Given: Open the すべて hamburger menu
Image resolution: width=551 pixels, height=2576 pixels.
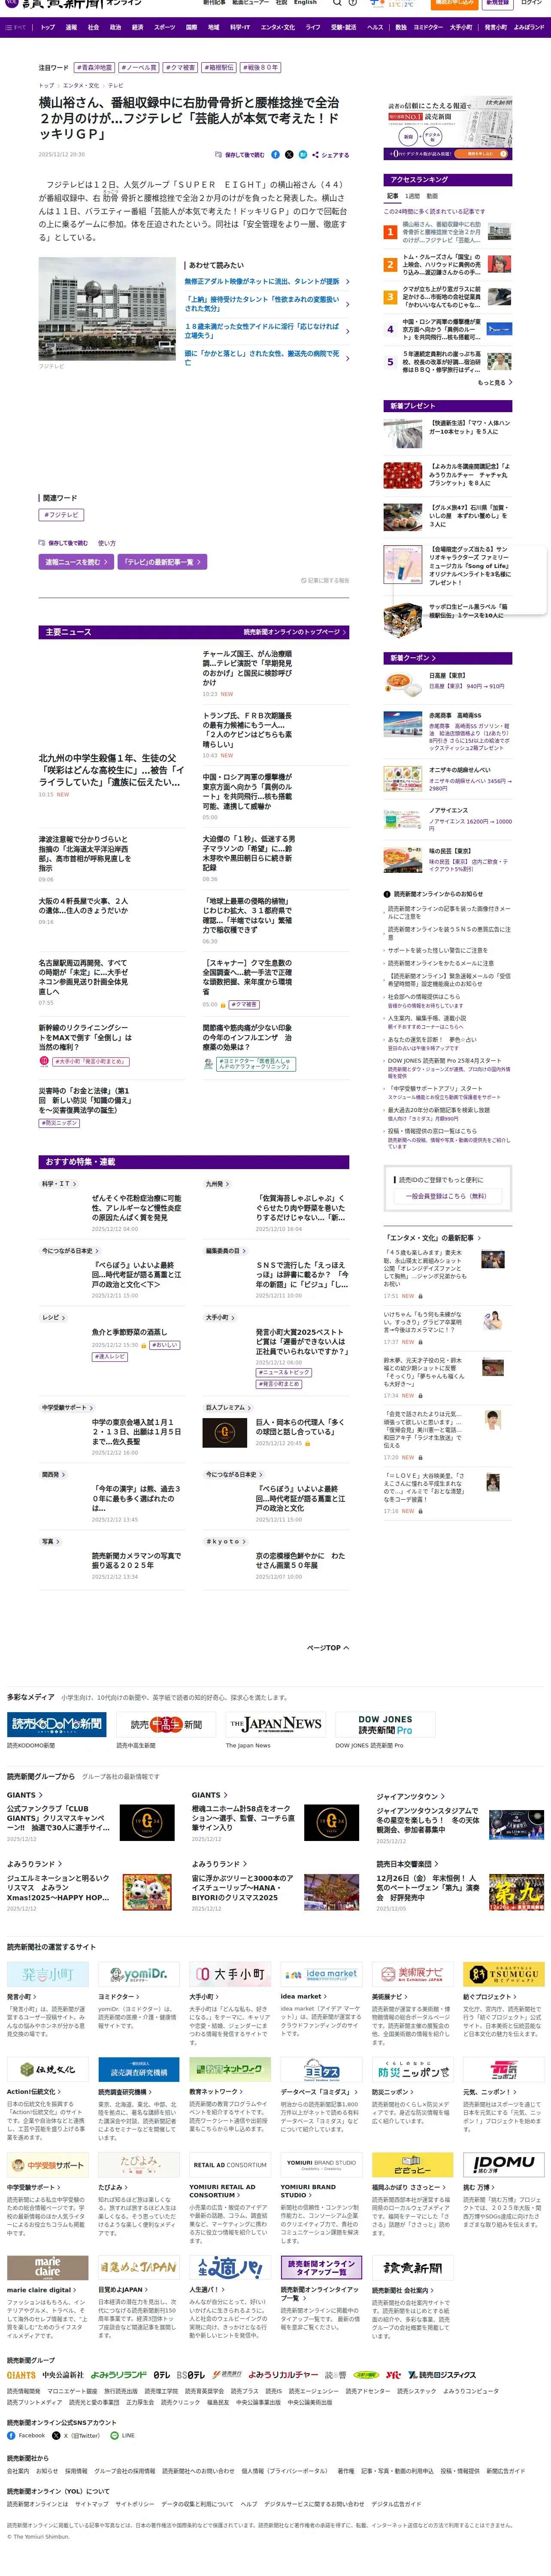Looking at the screenshot, I should tap(15, 28).
